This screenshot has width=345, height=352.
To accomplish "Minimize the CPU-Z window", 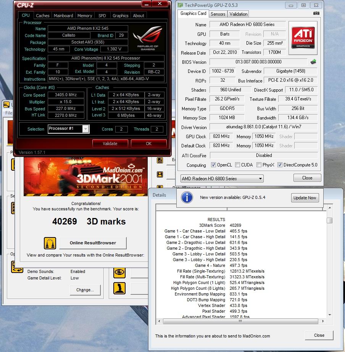I will [147, 4].
